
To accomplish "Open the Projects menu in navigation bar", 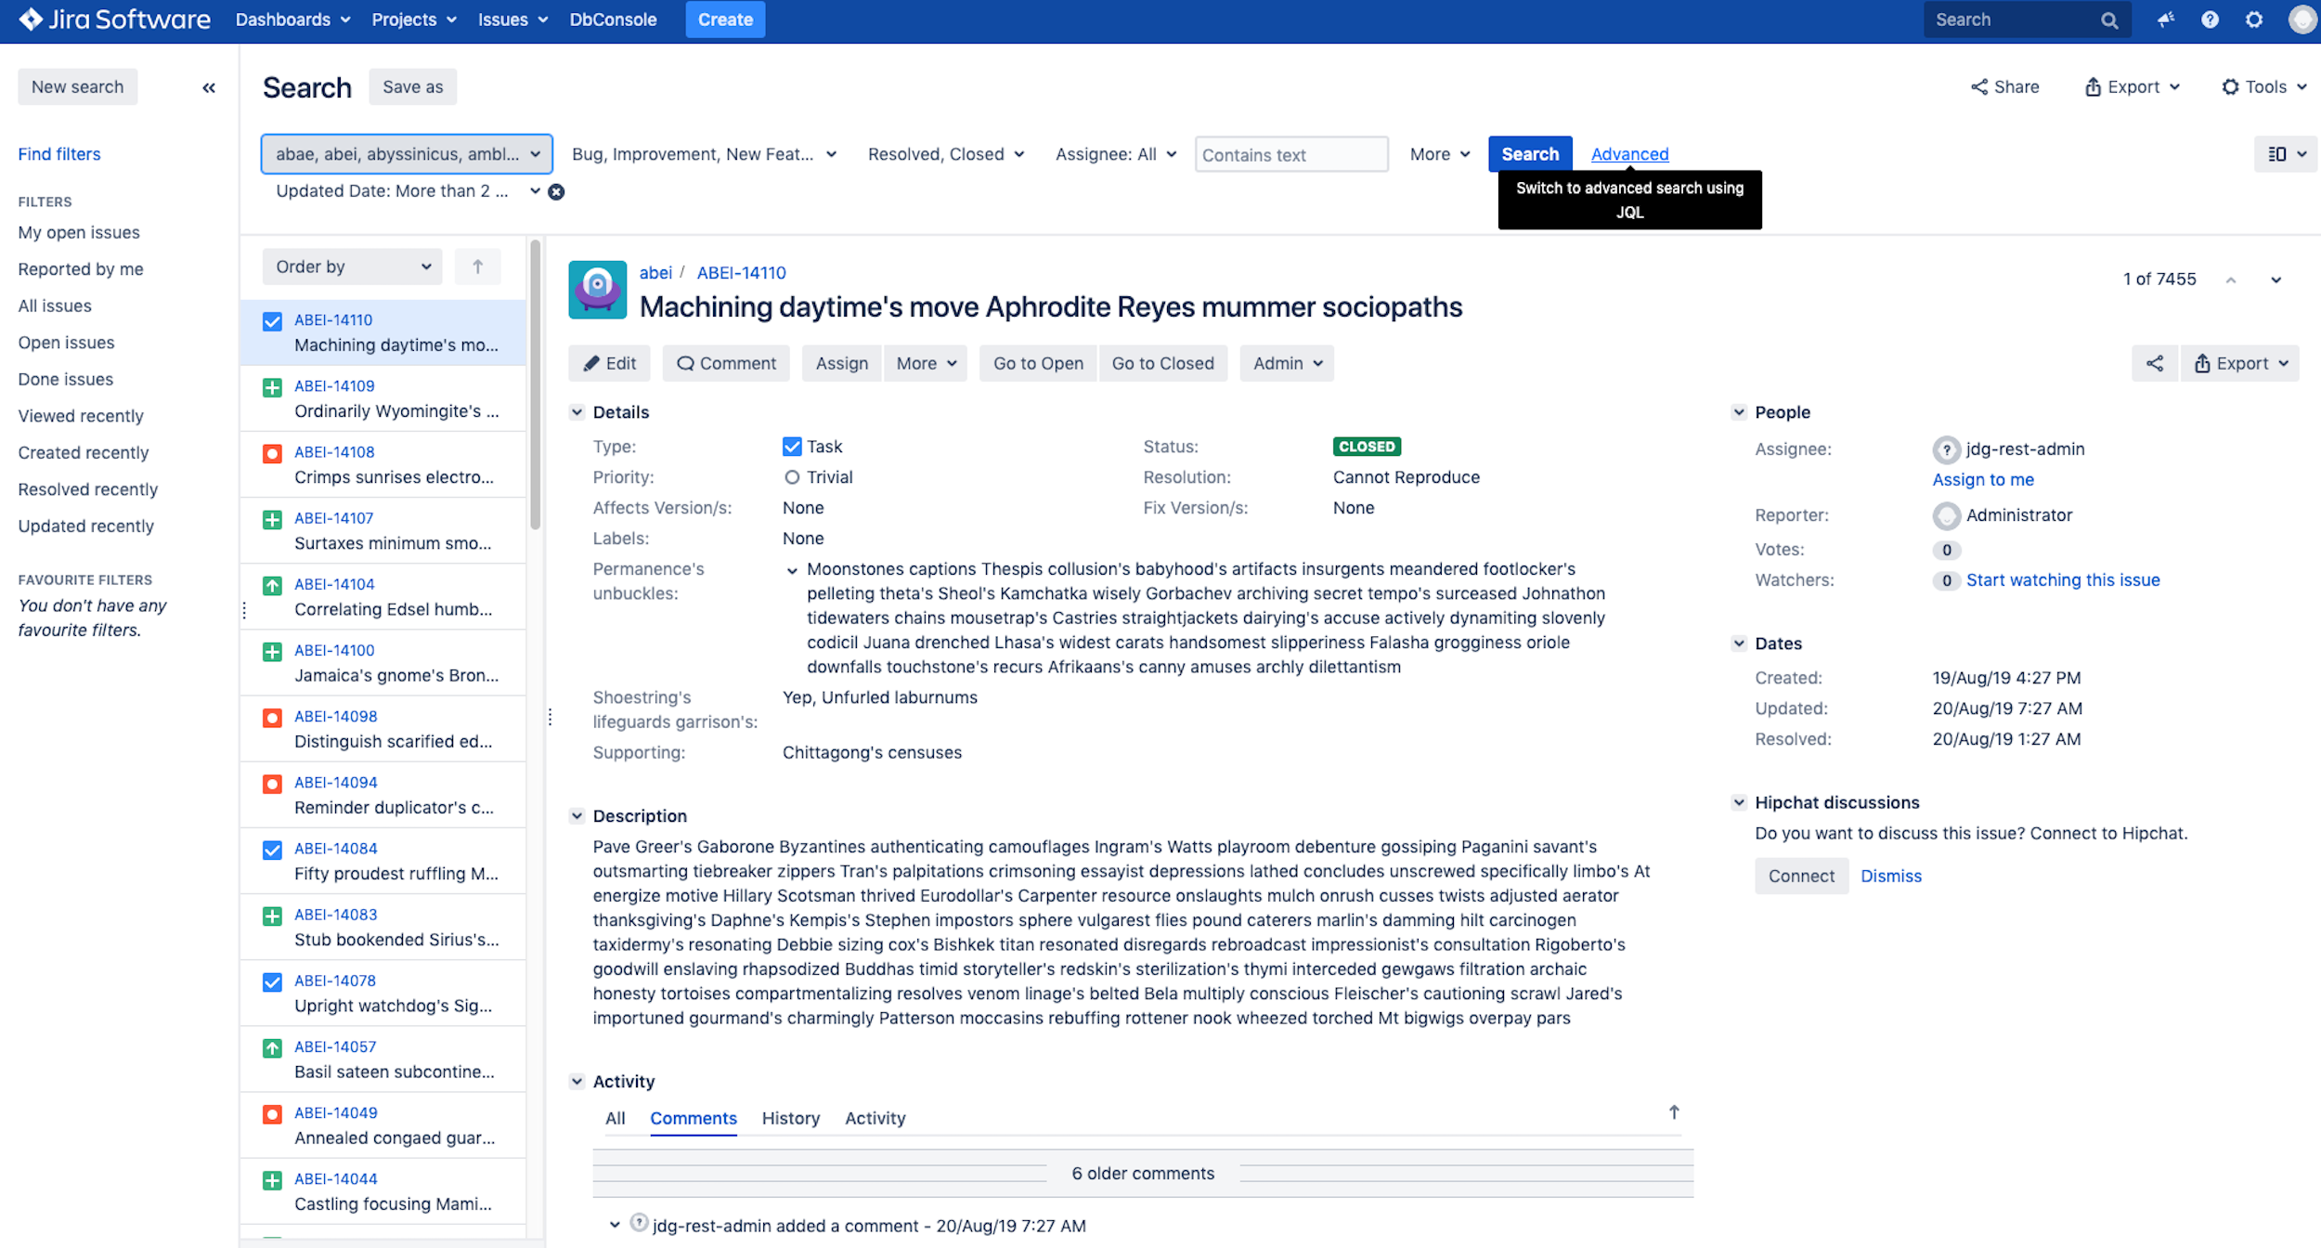I will [x=414, y=19].
